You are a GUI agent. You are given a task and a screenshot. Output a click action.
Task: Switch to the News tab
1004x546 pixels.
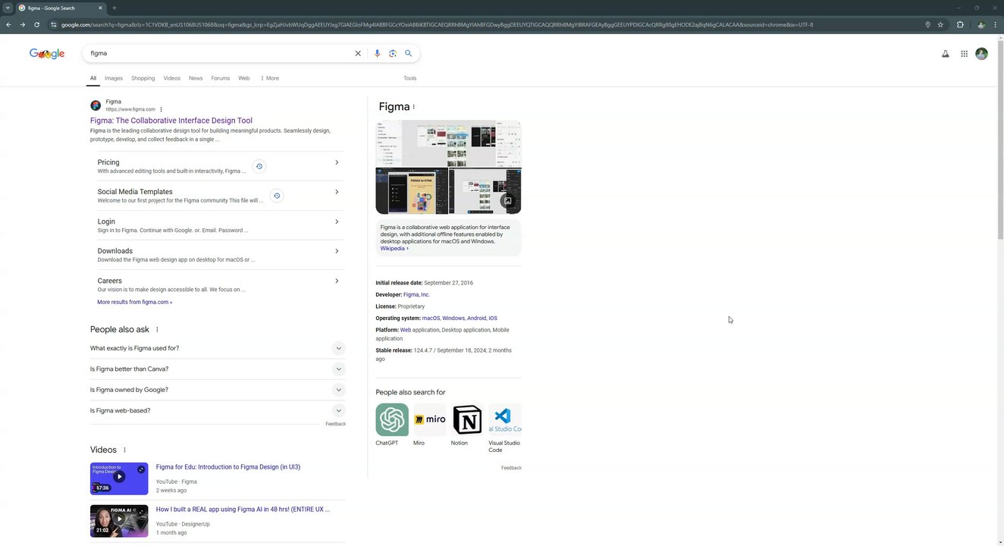point(196,78)
